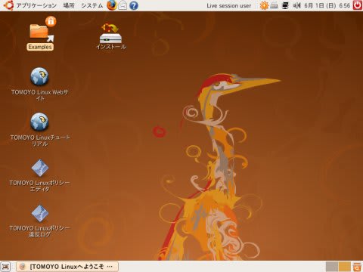
Task: Select TOMOYO Linux Webサイト desktop icon
Action: (x=40, y=84)
